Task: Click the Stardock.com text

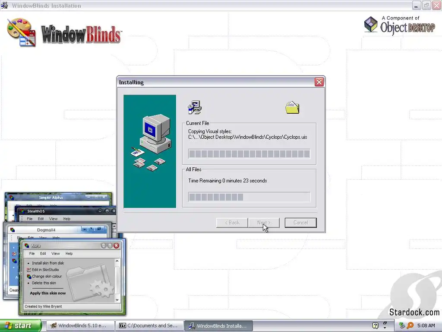Action: tap(414, 312)
